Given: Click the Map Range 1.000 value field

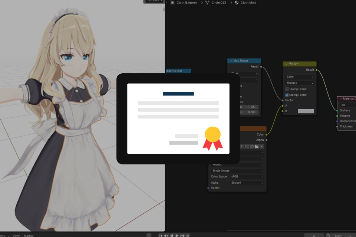Looking at the screenshot, I should click(249, 107).
